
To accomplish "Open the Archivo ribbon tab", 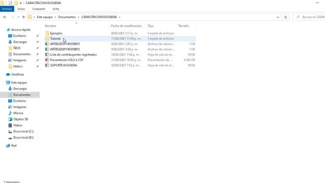I will [7, 9].
